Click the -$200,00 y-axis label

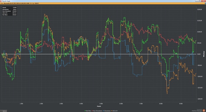tap(200, 99)
